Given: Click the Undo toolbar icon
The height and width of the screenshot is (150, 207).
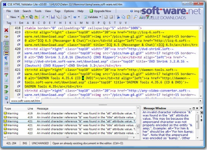Looking at the screenshot, I should 106,17.
